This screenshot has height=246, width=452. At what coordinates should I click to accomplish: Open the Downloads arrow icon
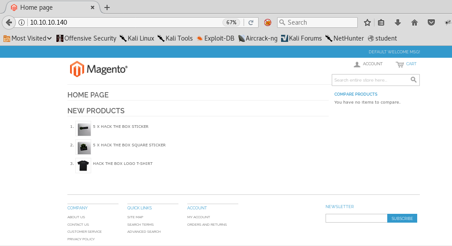click(x=398, y=22)
